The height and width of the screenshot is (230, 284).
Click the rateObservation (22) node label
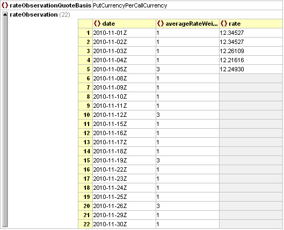[x=40, y=14]
